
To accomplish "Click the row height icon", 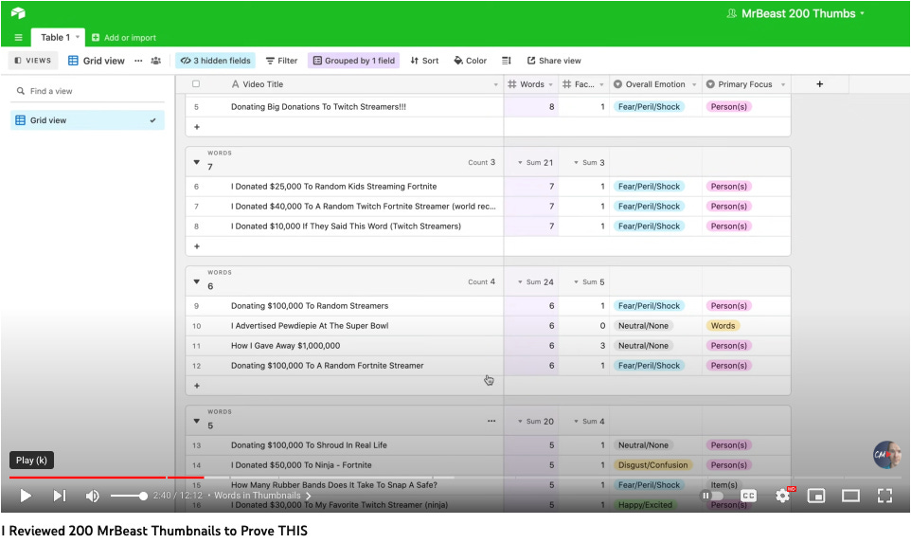I will [507, 61].
